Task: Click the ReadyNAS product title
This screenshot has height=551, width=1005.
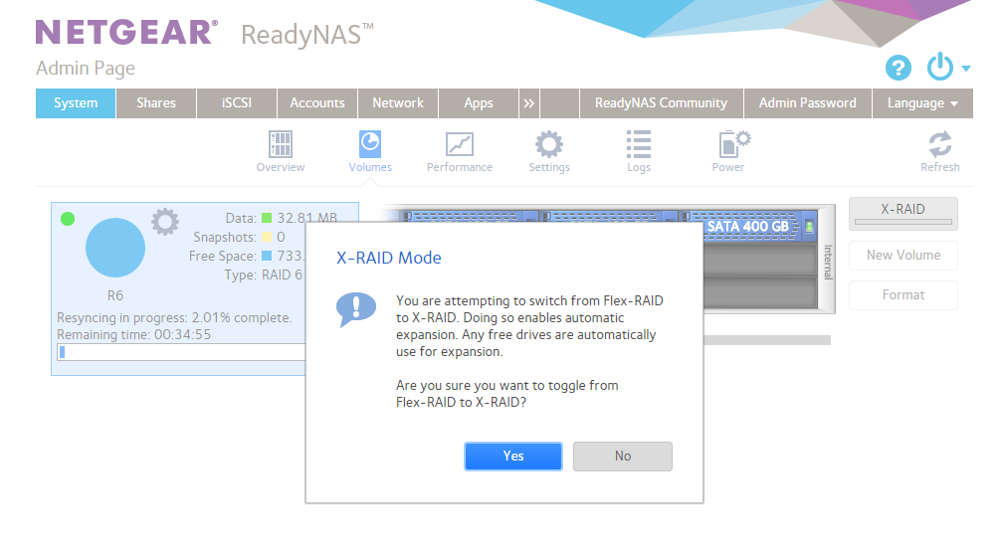Action: pos(307,35)
